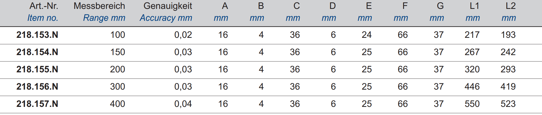This screenshot has width=542, height=115.
Task: Click the L2 column header
Action: pos(510,6)
